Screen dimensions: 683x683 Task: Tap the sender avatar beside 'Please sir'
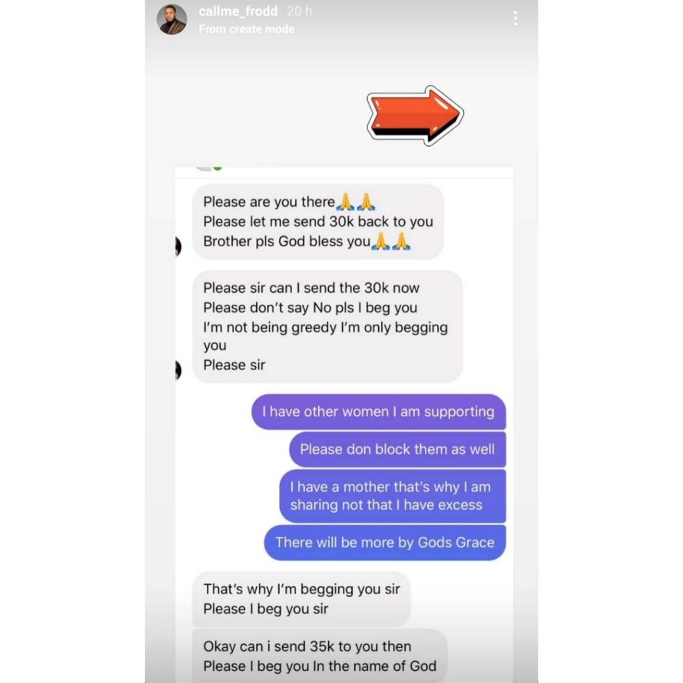pos(178,370)
